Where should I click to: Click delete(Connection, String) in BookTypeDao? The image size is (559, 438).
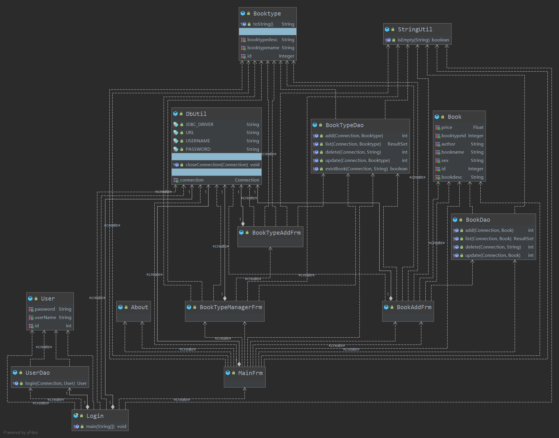(360, 152)
